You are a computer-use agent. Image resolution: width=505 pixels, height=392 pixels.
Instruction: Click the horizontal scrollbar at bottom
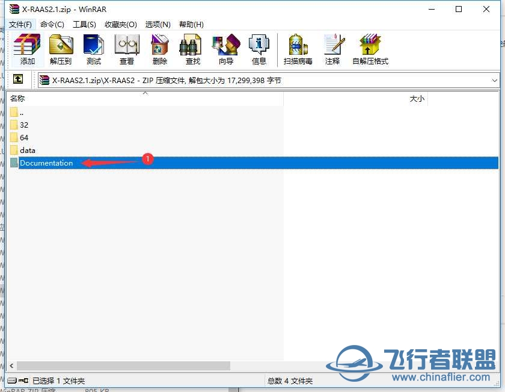123,366
